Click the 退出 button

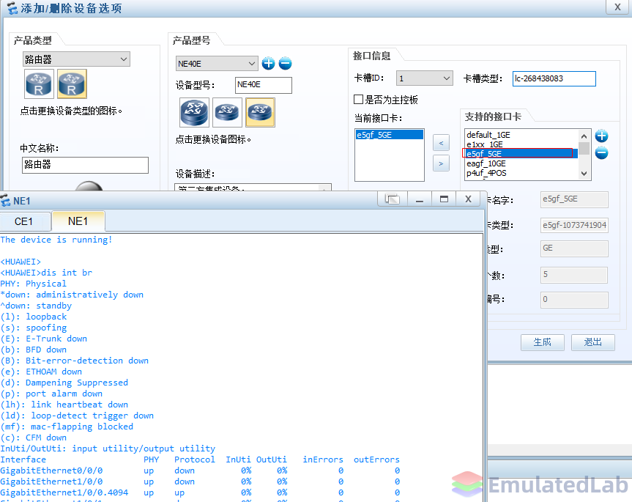point(593,342)
